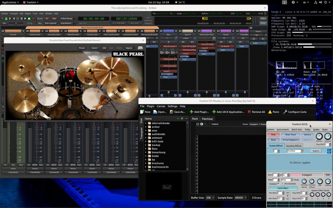Toggle the loop playback circle icon in Ardour

(18, 18)
